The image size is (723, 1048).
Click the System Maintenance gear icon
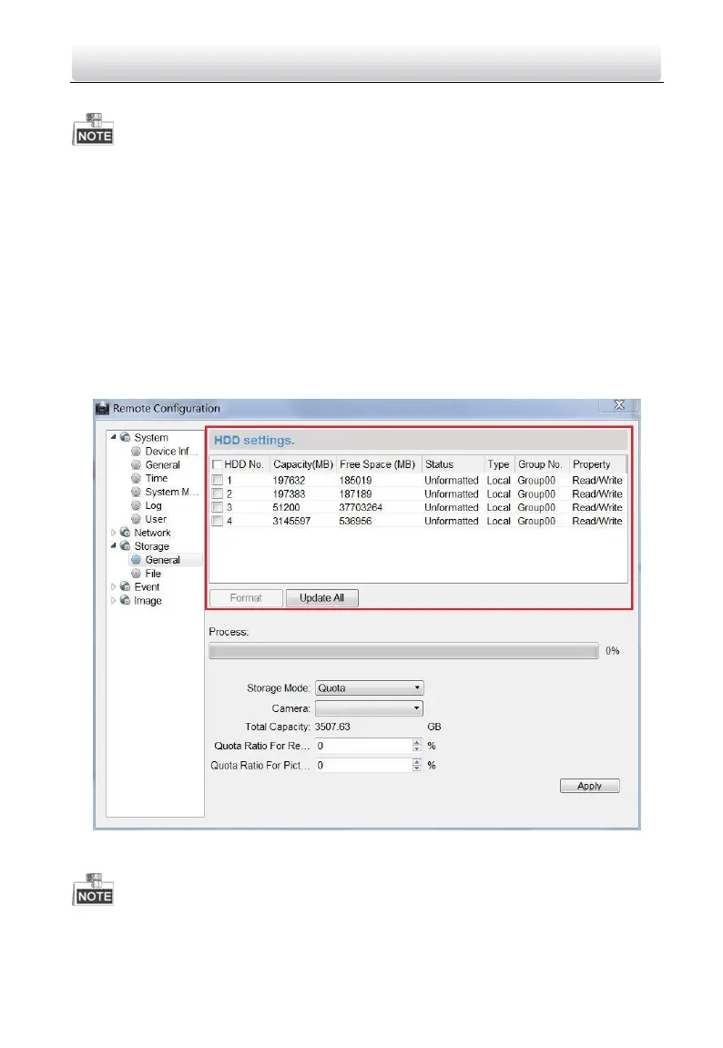pyautogui.click(x=137, y=492)
